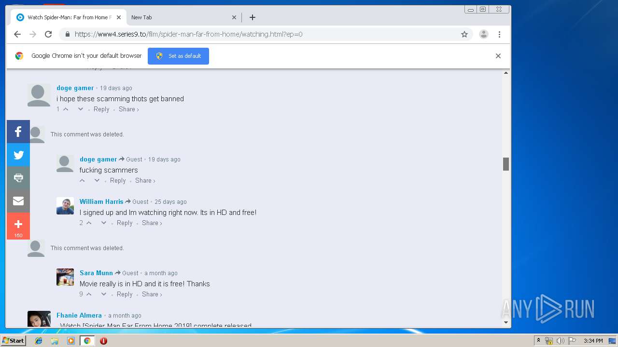This screenshot has width=618, height=347.
Task: Click the taskbar clock 3:34 PM
Action: 593,341
